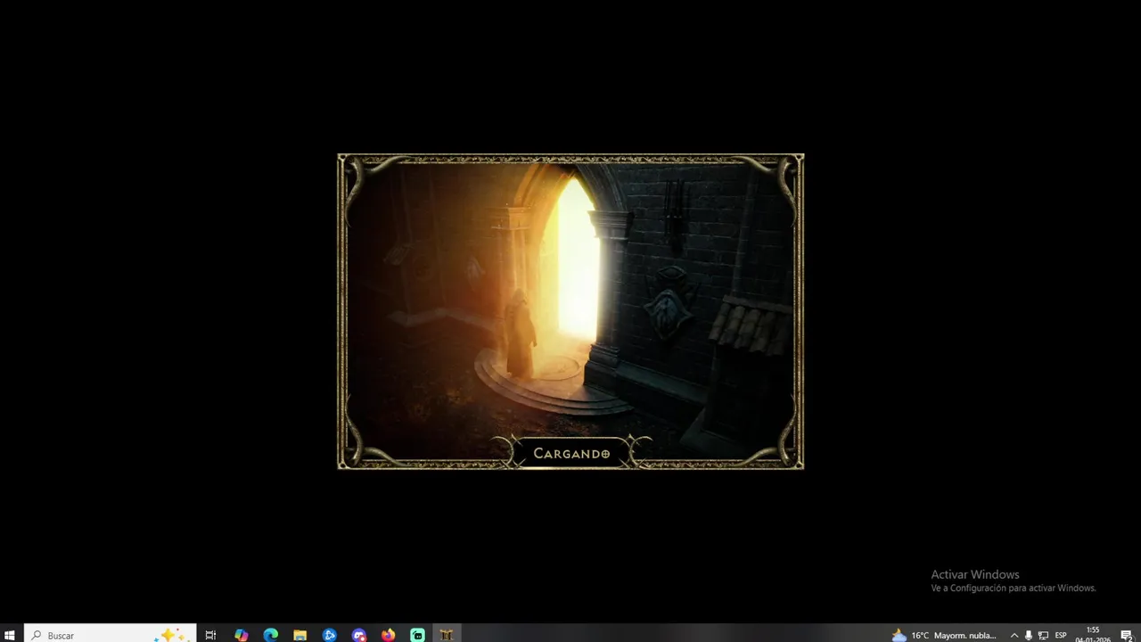
Task: Launch Microsoft Copilot from the taskbar
Action: click(x=242, y=635)
